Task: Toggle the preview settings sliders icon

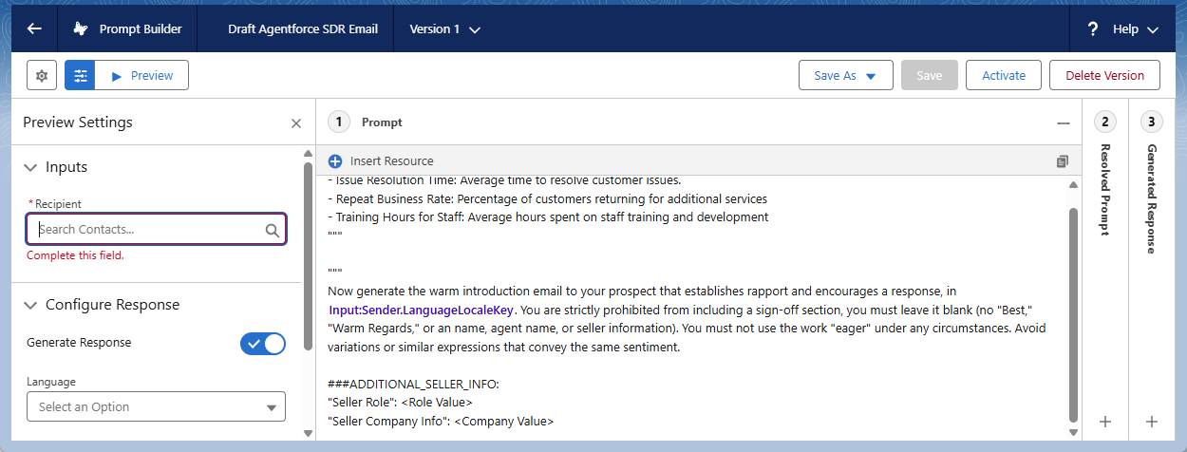Action: tap(80, 76)
